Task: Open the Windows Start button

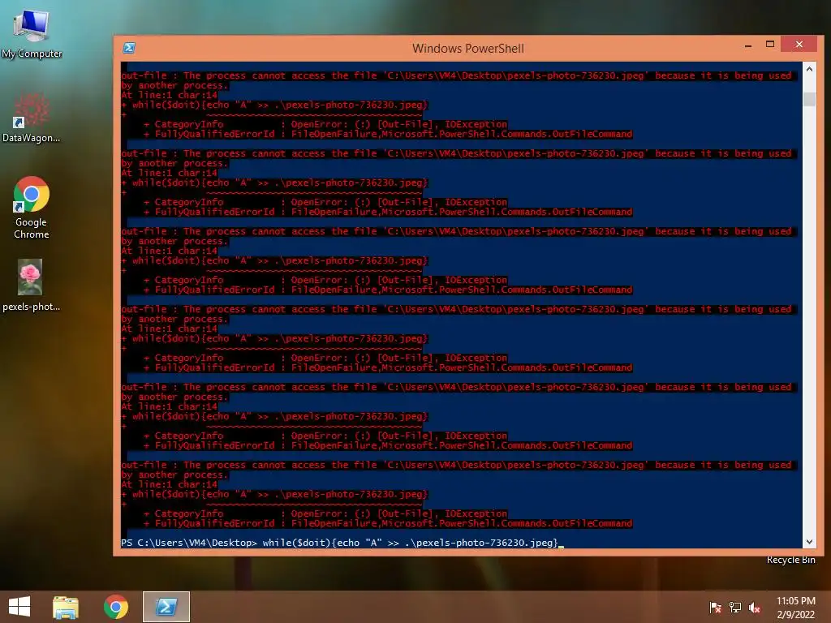Action: (19, 607)
